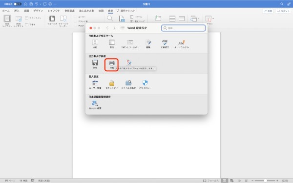Click Web Layout view icon in status bar
The width and height of the screenshot is (293, 183).
[x=231, y=181]
